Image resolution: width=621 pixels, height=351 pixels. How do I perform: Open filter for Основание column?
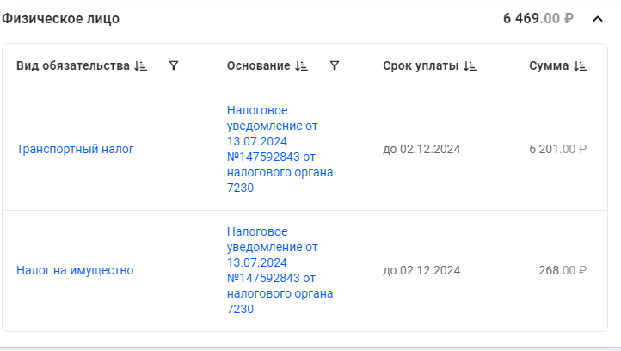point(335,65)
